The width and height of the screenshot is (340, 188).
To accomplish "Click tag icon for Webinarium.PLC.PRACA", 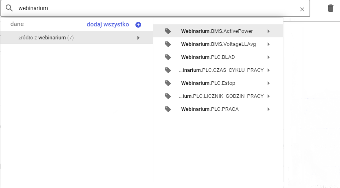I will (x=168, y=109).
